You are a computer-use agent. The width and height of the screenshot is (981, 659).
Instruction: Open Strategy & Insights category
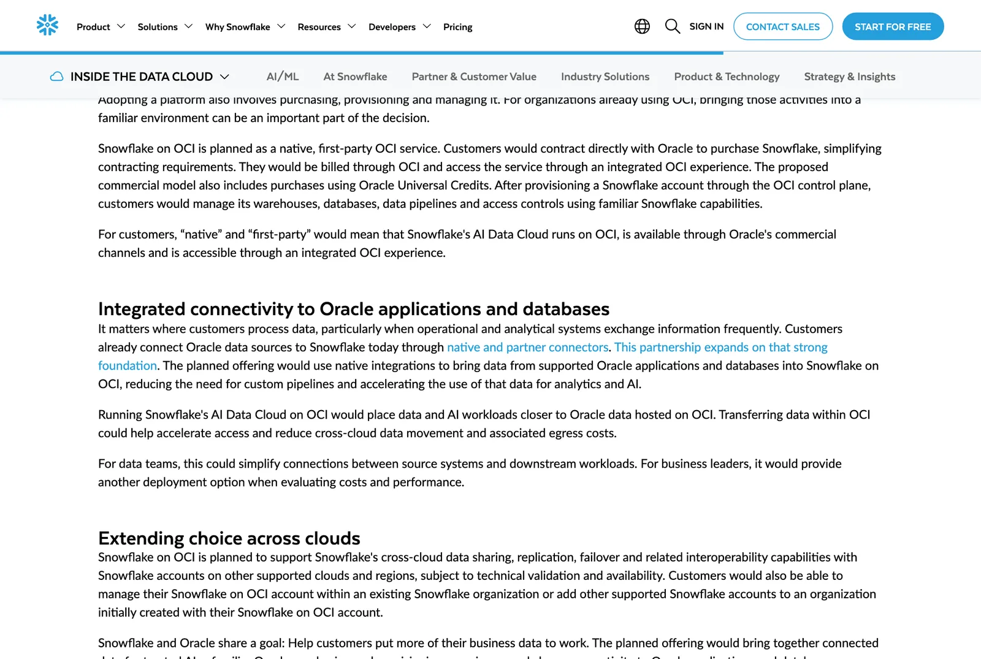pyautogui.click(x=850, y=77)
